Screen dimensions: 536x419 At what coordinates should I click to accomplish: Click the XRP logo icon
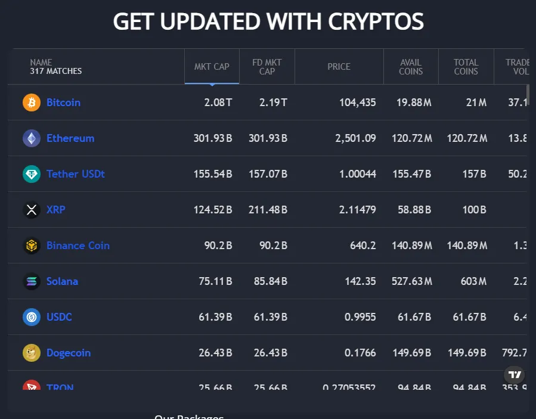[x=32, y=210]
